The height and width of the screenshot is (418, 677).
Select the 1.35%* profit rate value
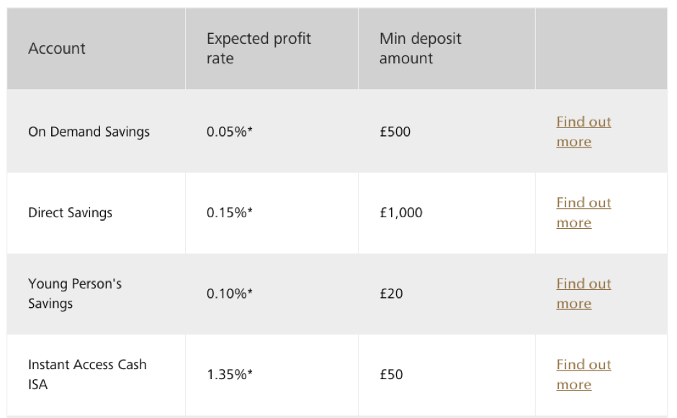point(230,375)
